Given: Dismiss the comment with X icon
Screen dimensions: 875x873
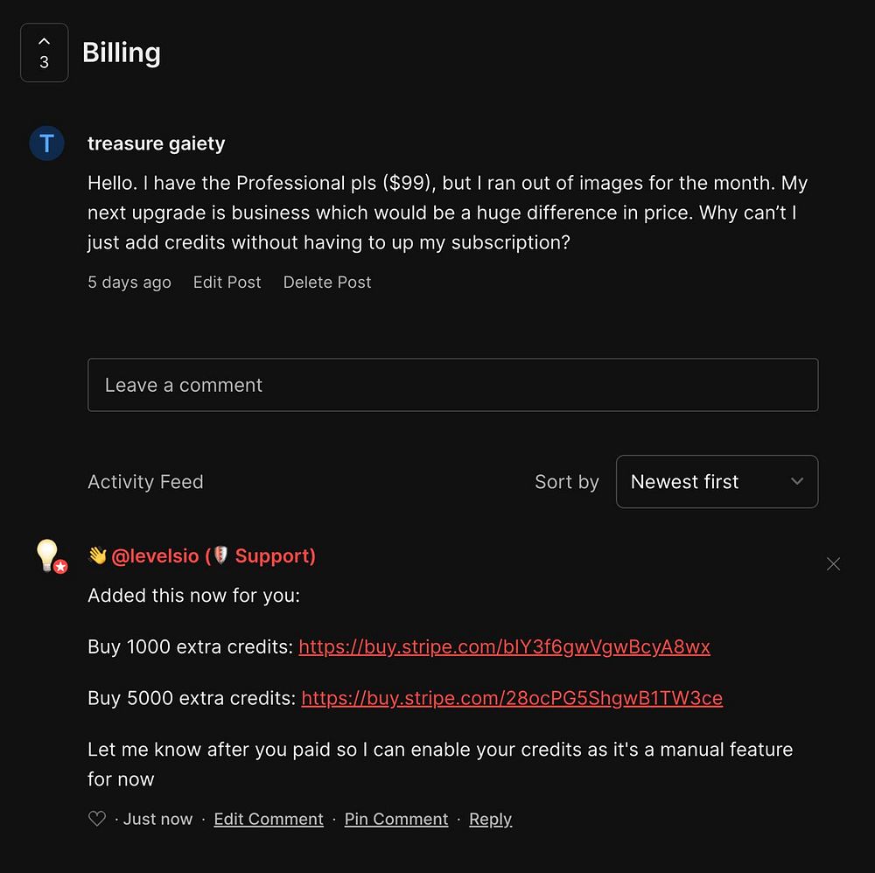Looking at the screenshot, I should (833, 564).
